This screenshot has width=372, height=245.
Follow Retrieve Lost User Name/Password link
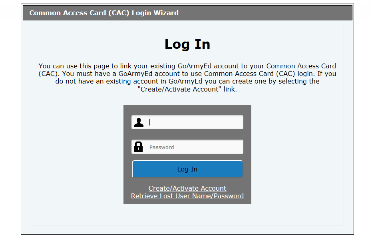point(187,196)
